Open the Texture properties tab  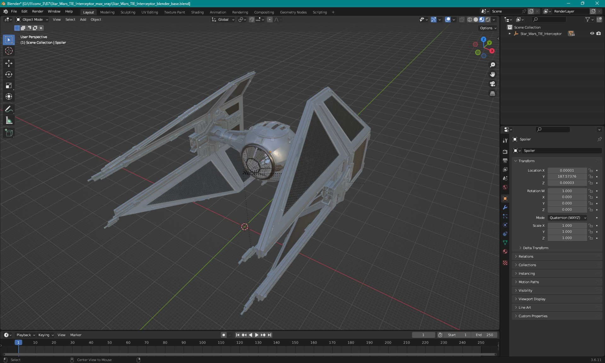pos(505,263)
